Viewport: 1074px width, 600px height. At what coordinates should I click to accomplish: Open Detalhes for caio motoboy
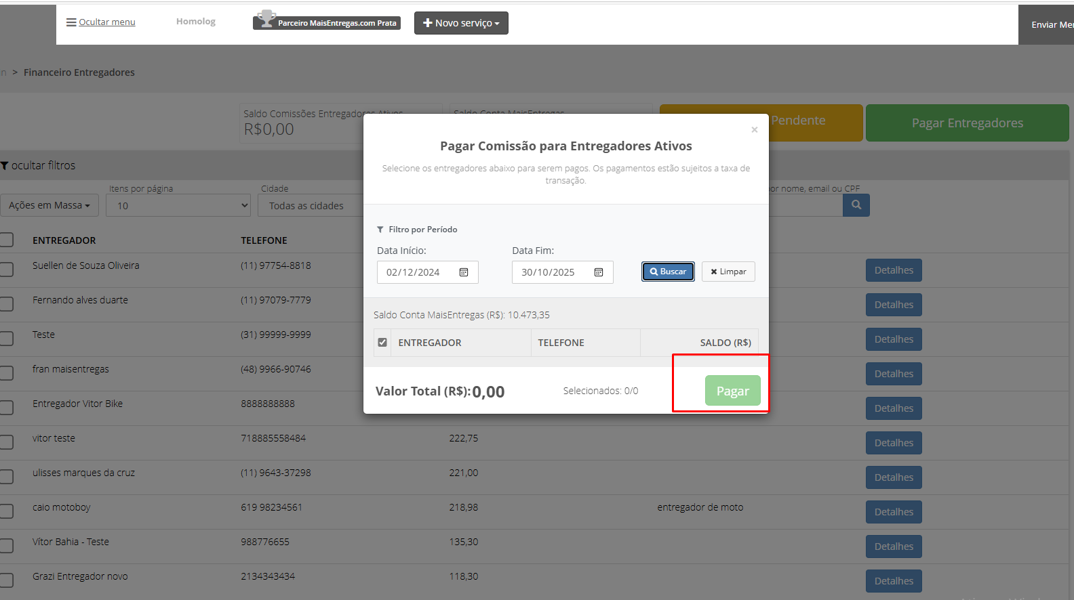tap(894, 512)
